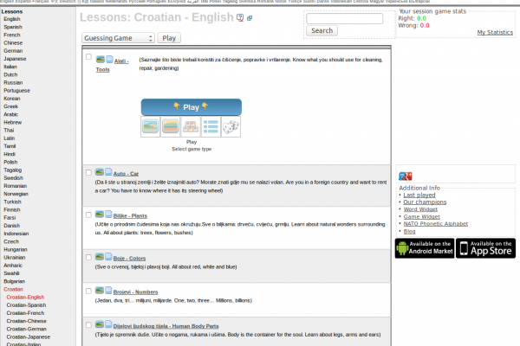Open the Word Widget link
The height and width of the screenshot is (346, 520).
tap(420, 209)
